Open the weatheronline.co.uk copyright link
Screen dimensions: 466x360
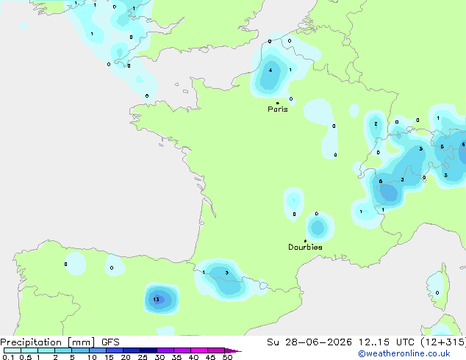[x=404, y=353]
